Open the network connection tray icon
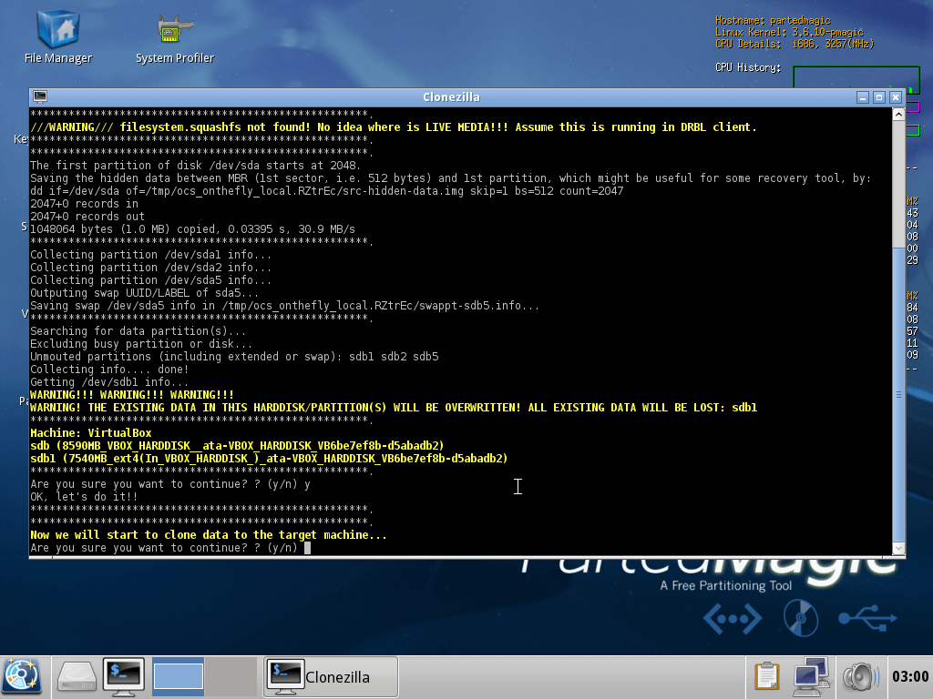 (x=809, y=676)
